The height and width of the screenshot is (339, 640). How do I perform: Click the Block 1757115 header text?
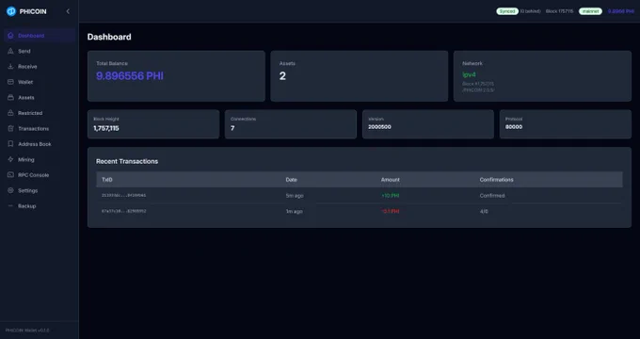point(559,11)
